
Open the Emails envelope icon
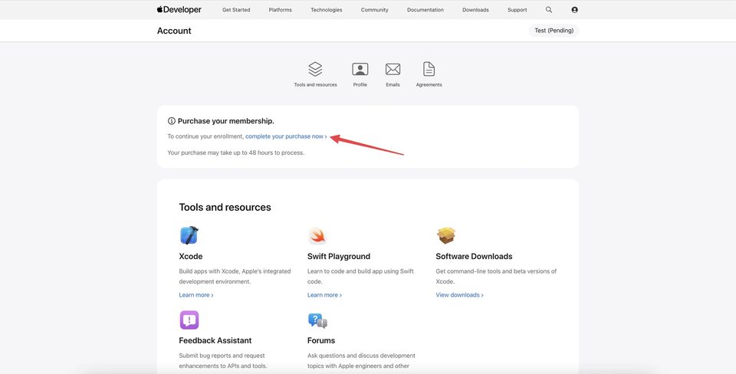point(393,69)
